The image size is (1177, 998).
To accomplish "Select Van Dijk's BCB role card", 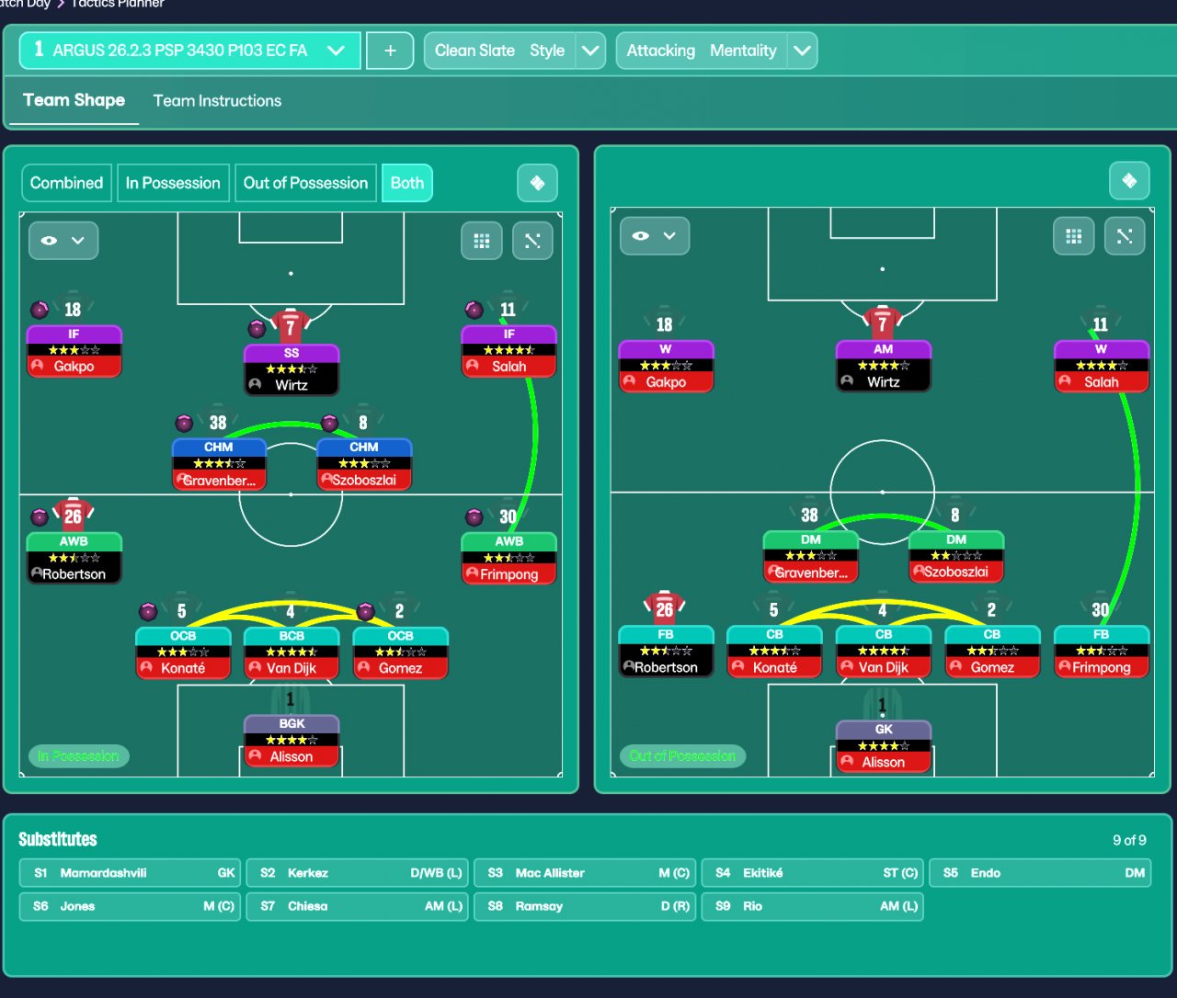I will pos(291,652).
